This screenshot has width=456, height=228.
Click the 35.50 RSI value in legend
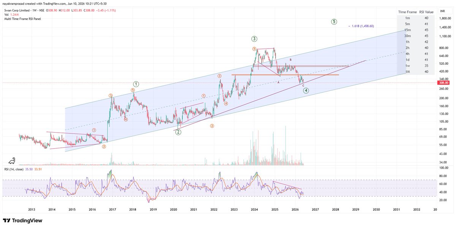(x=30, y=169)
